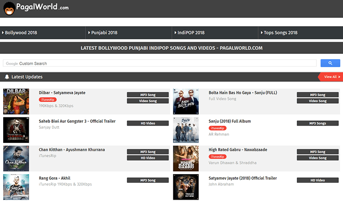Open Chan Kitthan - Ayushmann Khurrana title
Image resolution: width=343 pixels, height=201 pixels.
coord(72,150)
